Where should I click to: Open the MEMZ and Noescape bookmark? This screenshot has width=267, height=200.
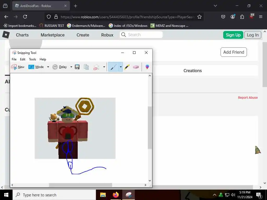tap(169, 26)
